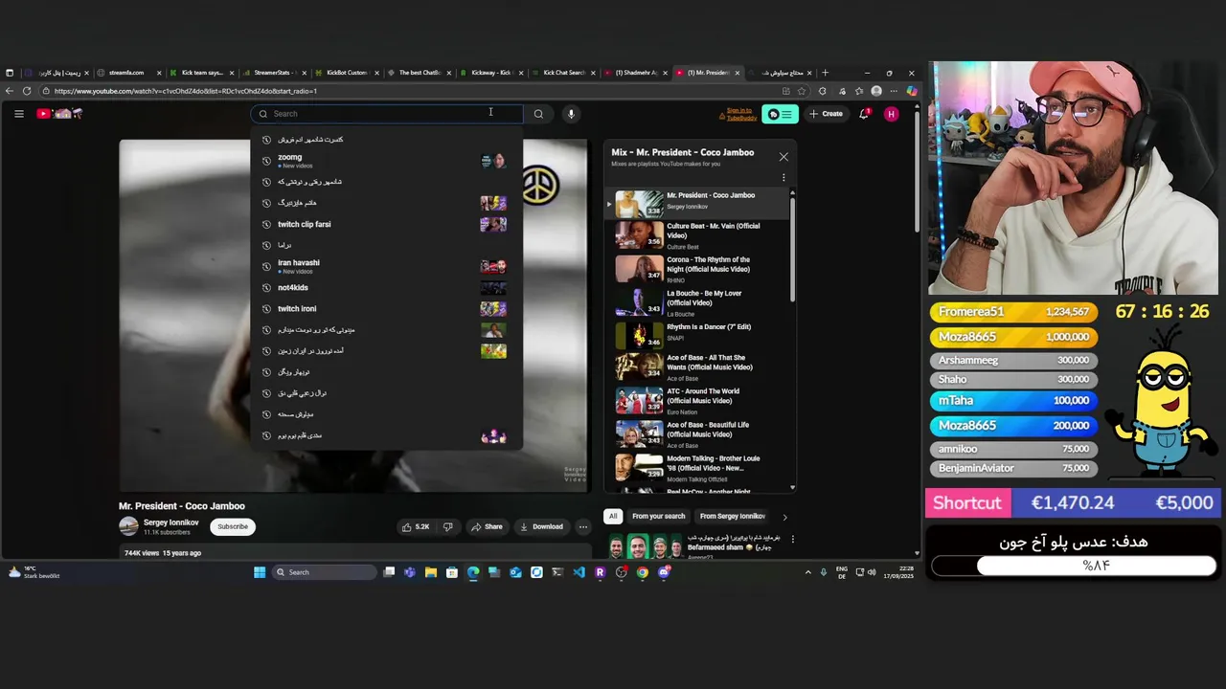This screenshot has height=689, width=1226.
Task: Switch to the Kick Chat Search tab
Action: (x=563, y=73)
